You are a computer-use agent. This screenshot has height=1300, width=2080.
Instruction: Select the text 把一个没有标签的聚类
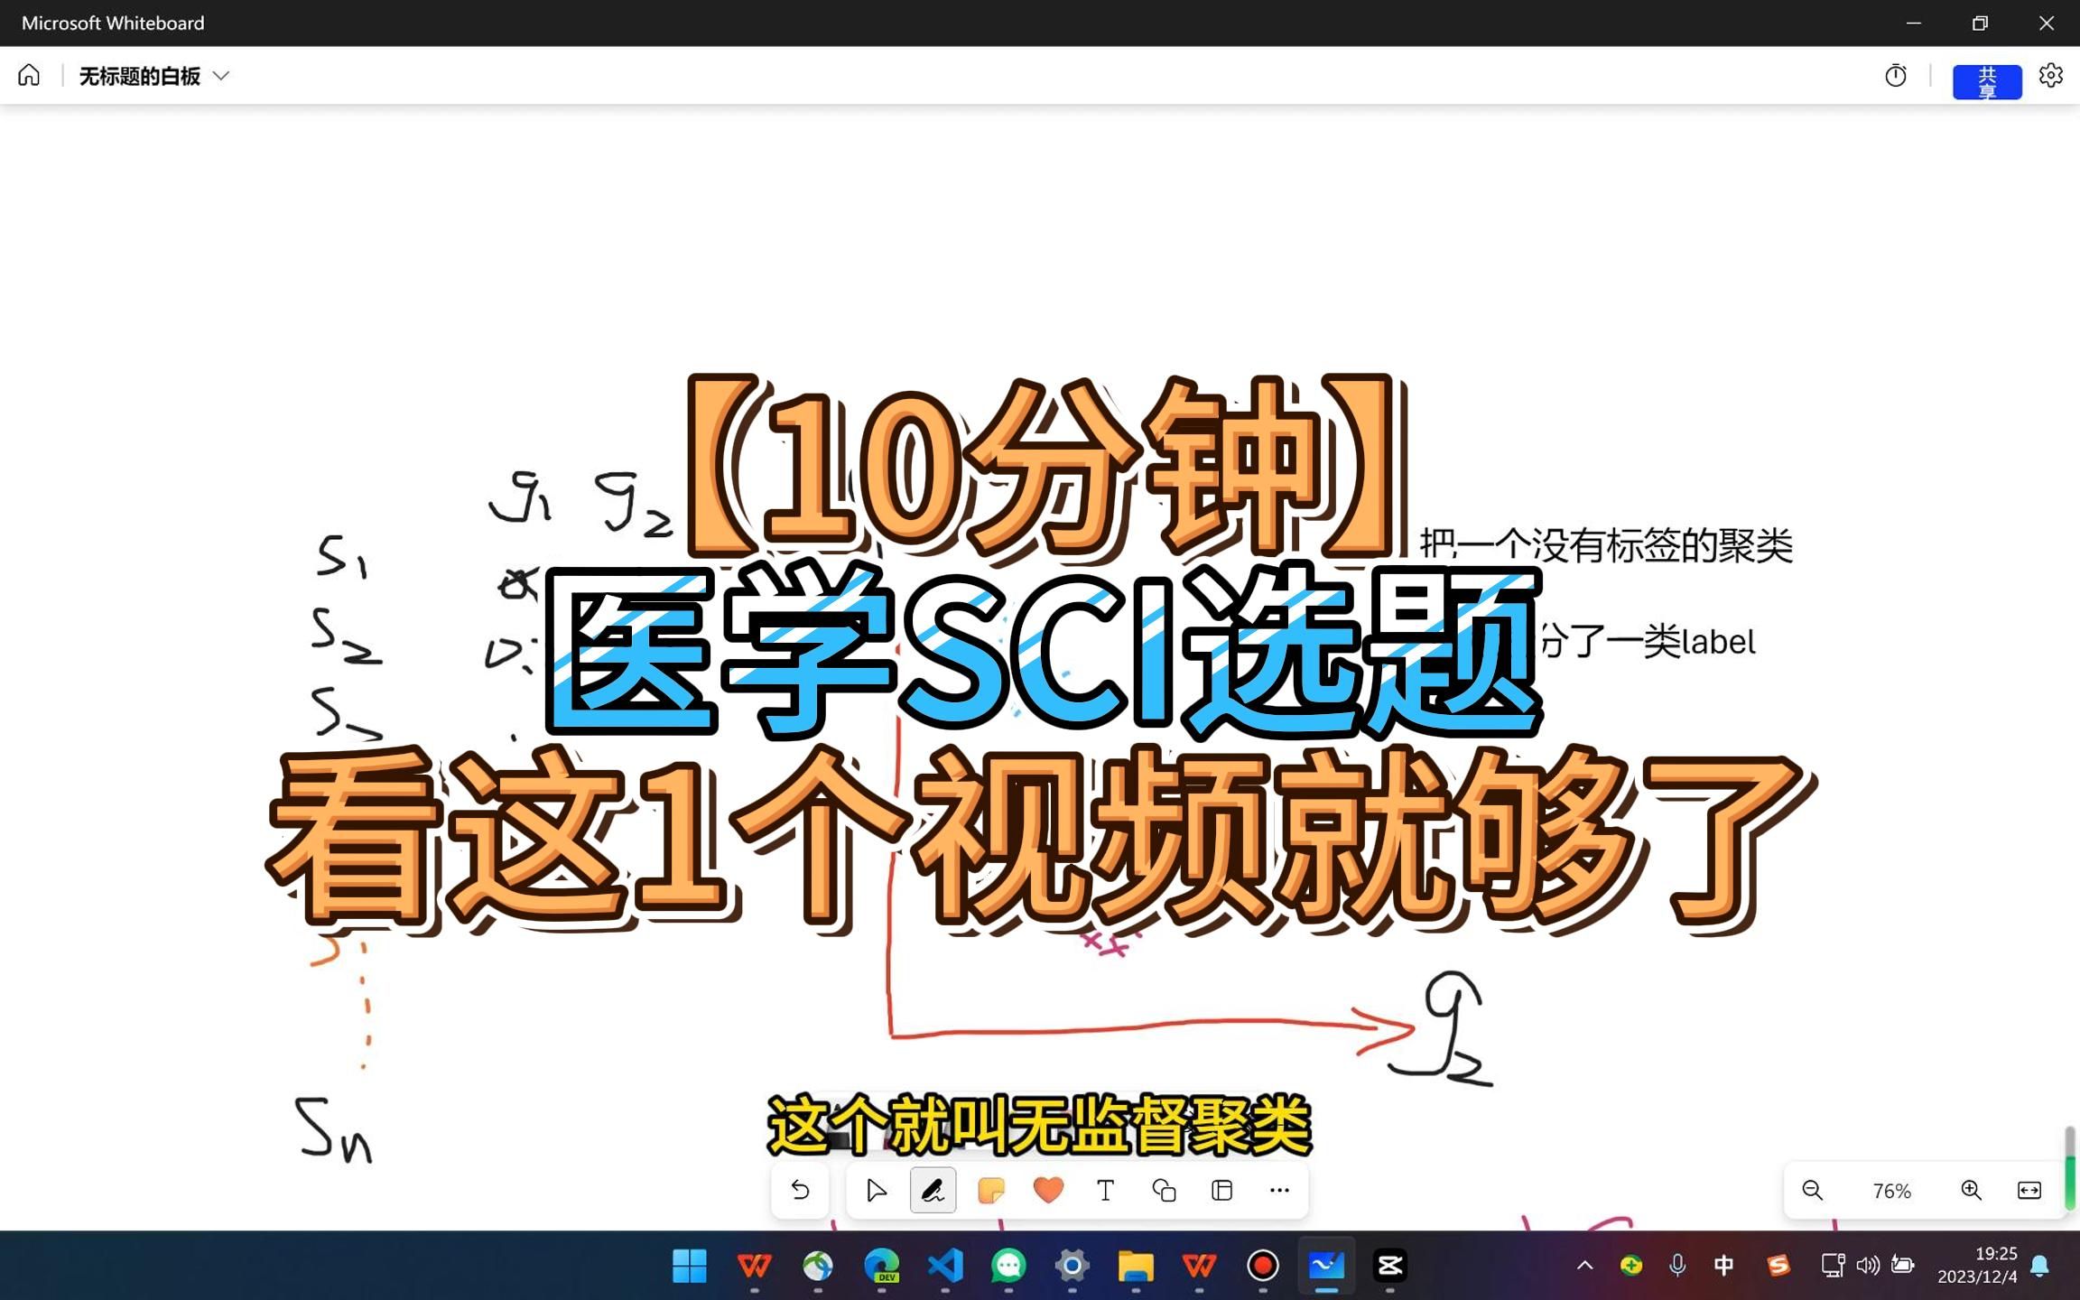pyautogui.click(x=1607, y=545)
